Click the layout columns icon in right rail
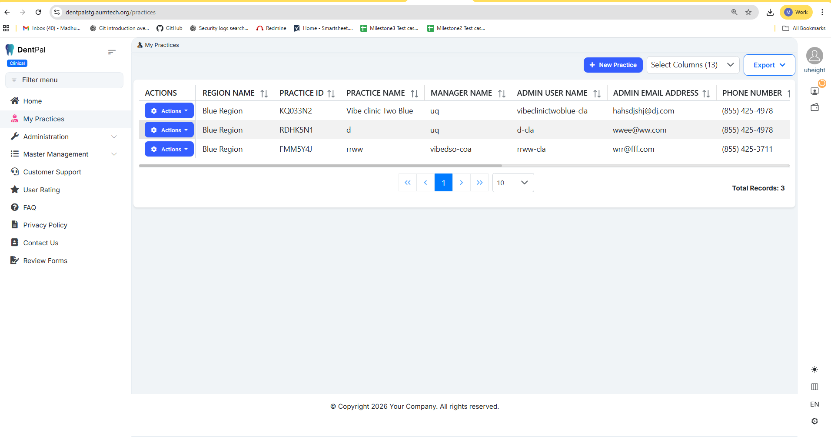This screenshot has width=831, height=437. (x=814, y=387)
